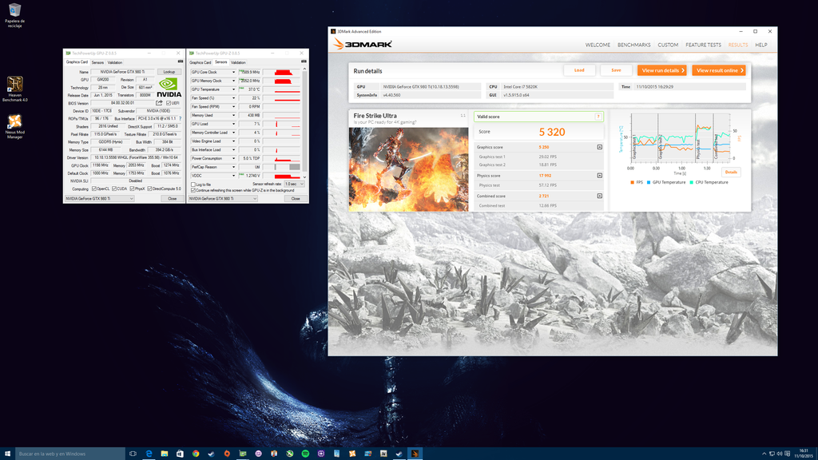Open the GPU Core Clock sensor dropdown
Screen dimensions: 818x460
[233, 73]
